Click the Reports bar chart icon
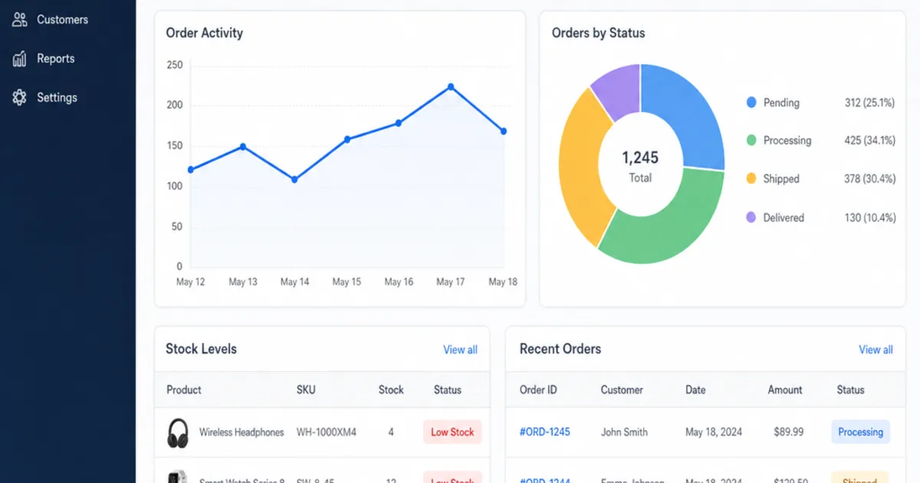 pyautogui.click(x=20, y=59)
